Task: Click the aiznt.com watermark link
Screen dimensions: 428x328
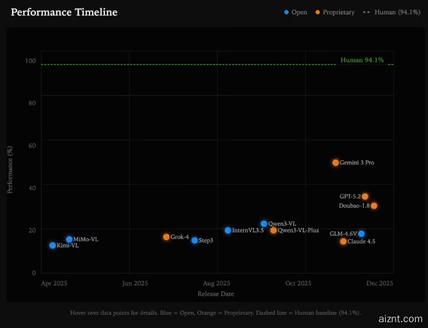Action: pyautogui.click(x=401, y=319)
